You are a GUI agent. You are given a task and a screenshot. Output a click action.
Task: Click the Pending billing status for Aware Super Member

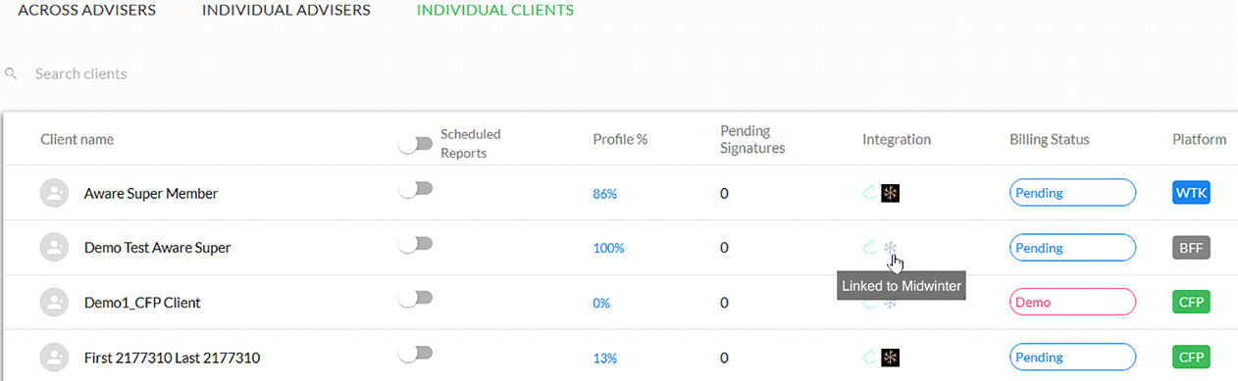pos(1073,193)
